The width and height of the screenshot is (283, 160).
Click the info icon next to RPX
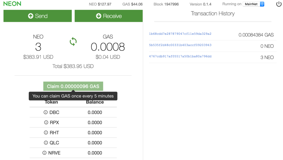coord(46,123)
